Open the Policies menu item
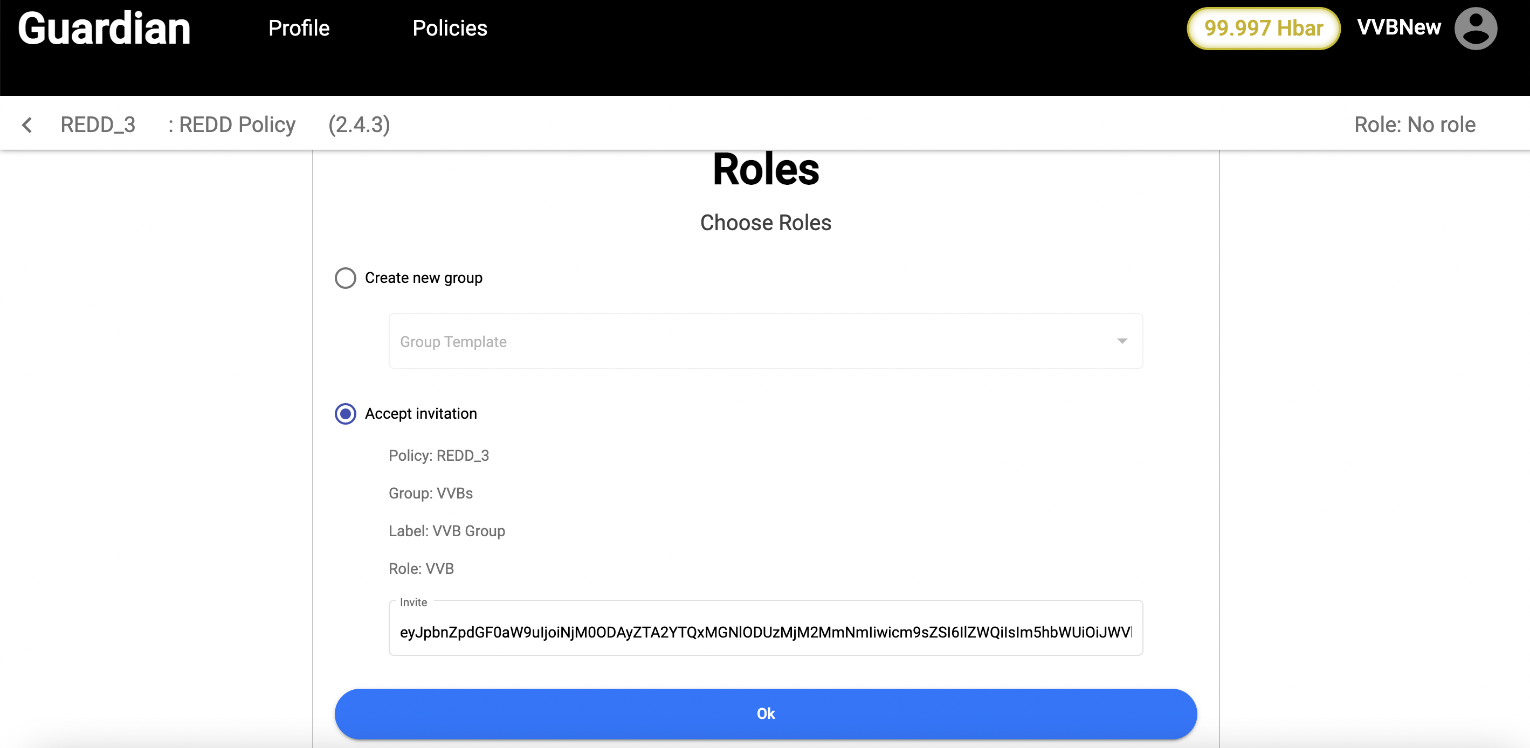This screenshot has width=1530, height=748. pos(450,29)
